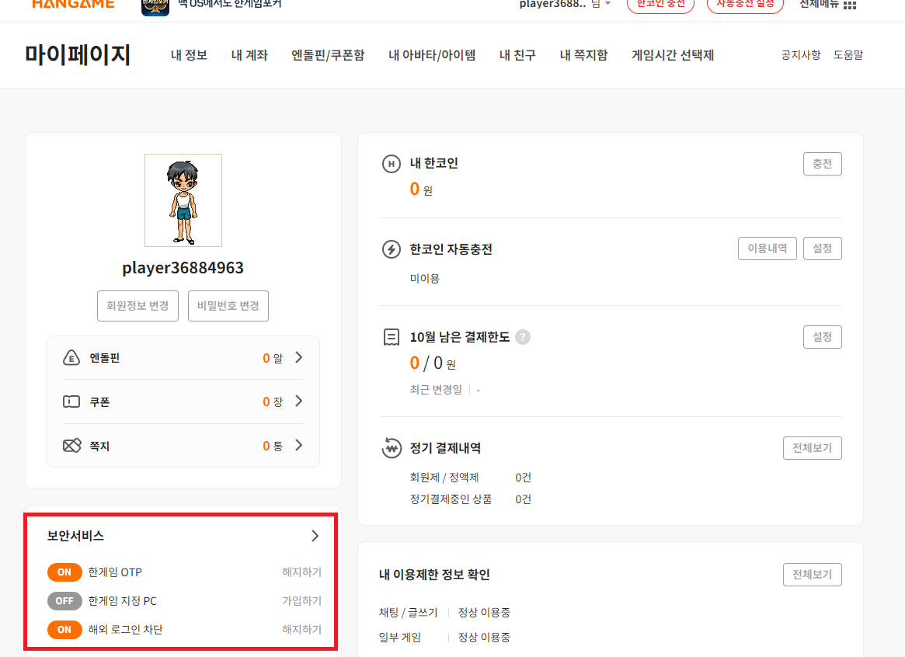The image size is (905, 657).
Task: Click the payment limit receipt icon
Action: [392, 337]
